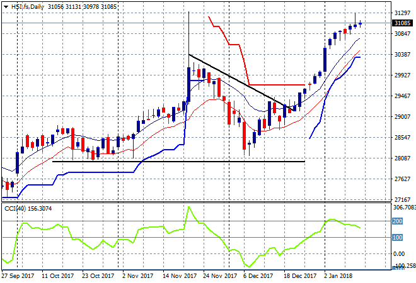Click price scale value 29467
Viewport: 416px width, 283px height.
[402, 96]
